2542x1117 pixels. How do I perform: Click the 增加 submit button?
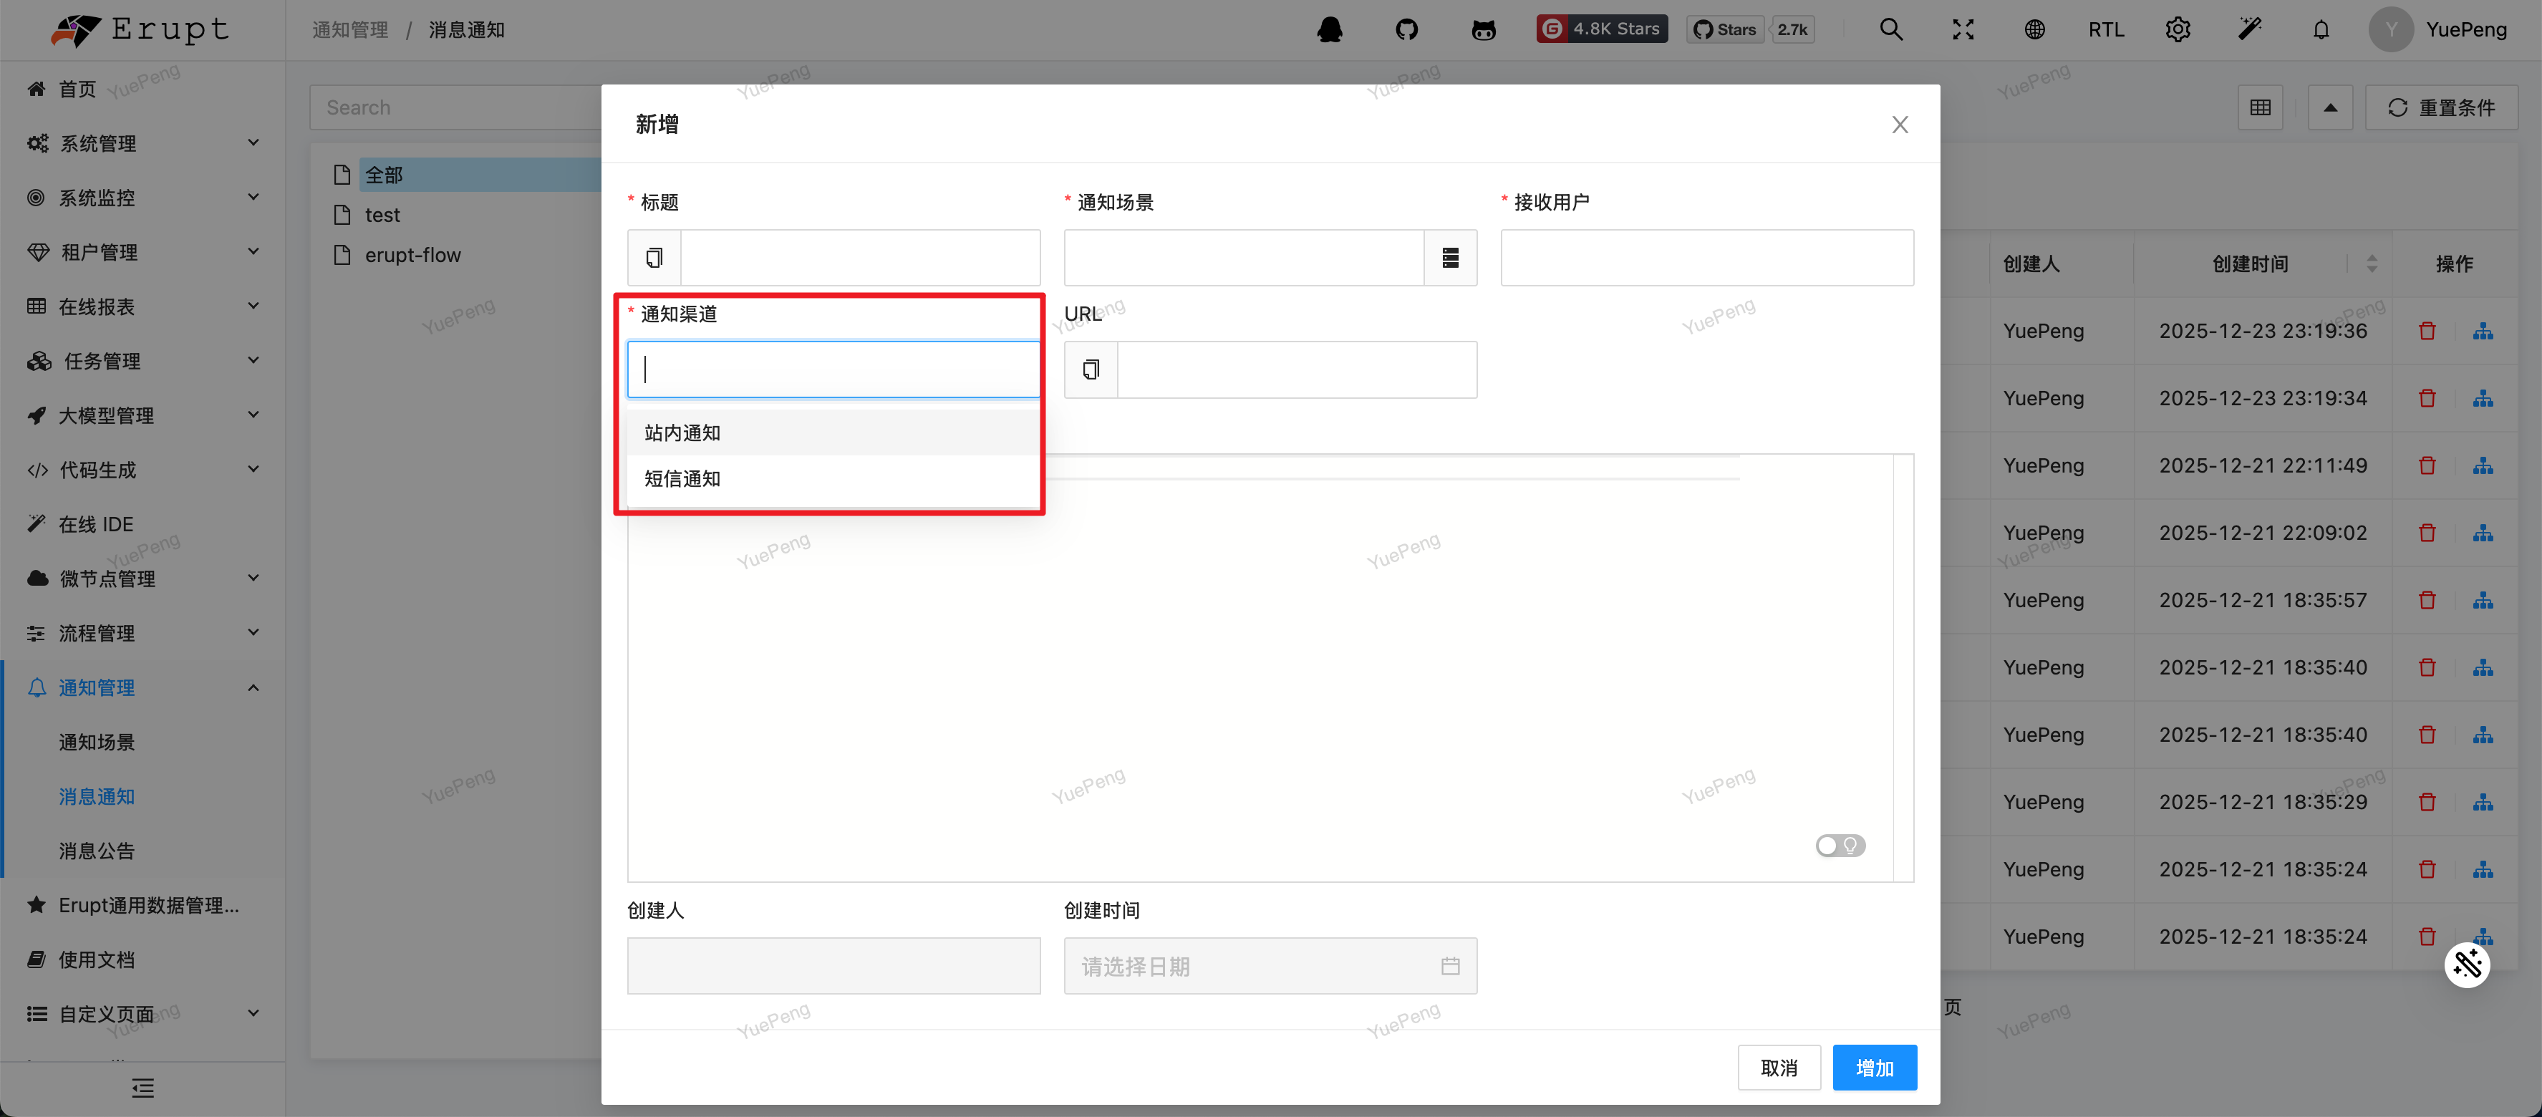click(x=1874, y=1068)
